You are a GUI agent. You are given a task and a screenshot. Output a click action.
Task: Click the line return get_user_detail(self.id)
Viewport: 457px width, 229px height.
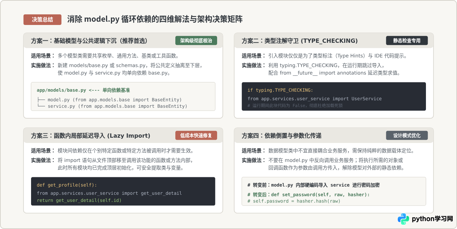click(79, 200)
